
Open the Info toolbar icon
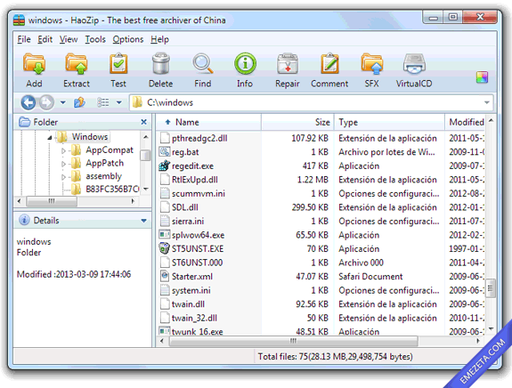[245, 64]
